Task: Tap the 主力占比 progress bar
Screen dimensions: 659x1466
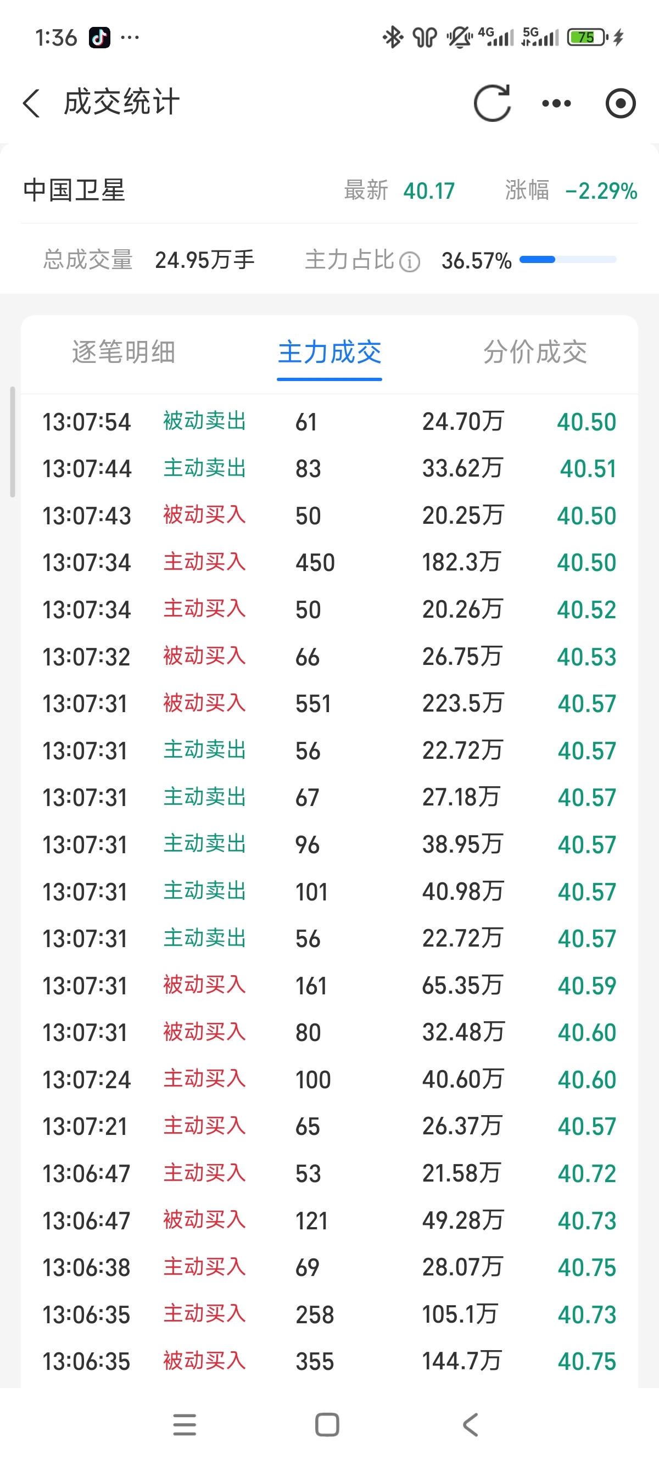Action: point(568,260)
